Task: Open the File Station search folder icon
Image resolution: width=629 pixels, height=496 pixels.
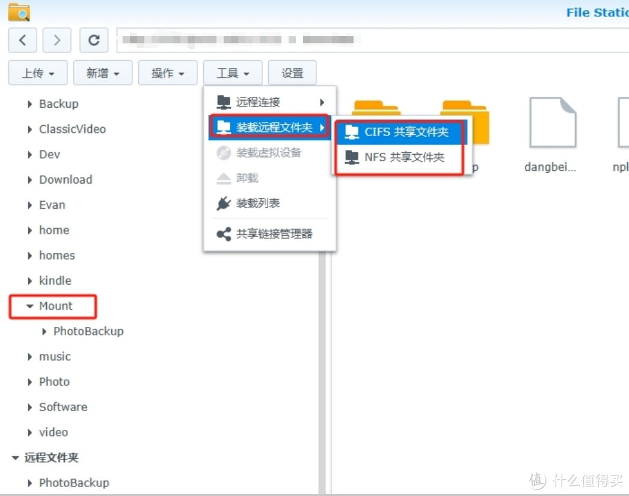Action: [19, 12]
